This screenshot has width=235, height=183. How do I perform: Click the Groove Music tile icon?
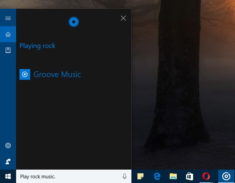(25, 74)
